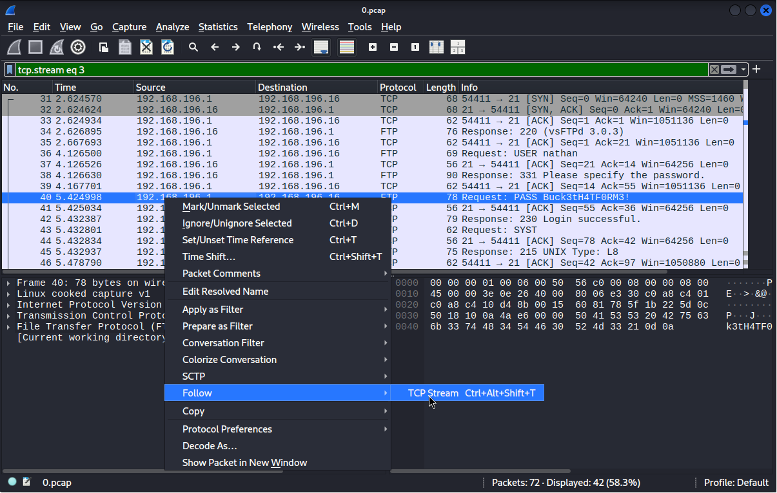Choose Show Packet in New Window

pos(278,463)
